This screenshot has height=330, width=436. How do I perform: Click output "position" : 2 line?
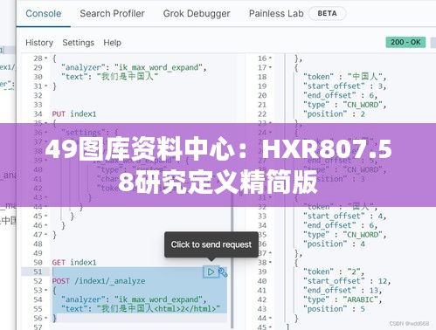tap(334, 113)
